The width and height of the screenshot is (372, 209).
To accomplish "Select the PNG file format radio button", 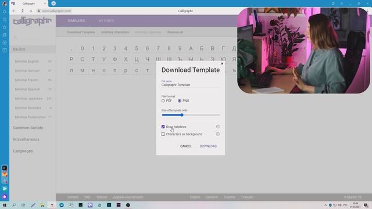I will point(180,100).
